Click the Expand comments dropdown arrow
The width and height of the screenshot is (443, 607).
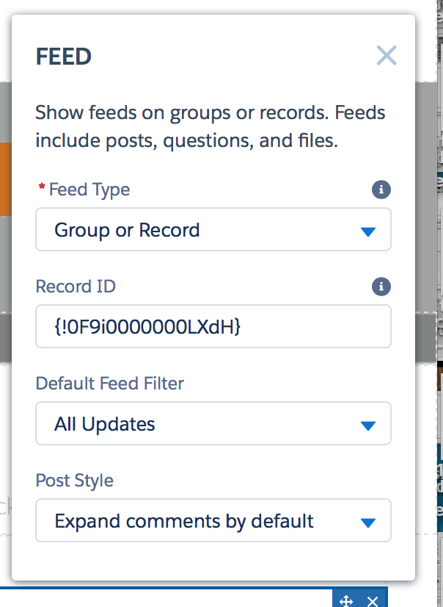[x=368, y=522]
